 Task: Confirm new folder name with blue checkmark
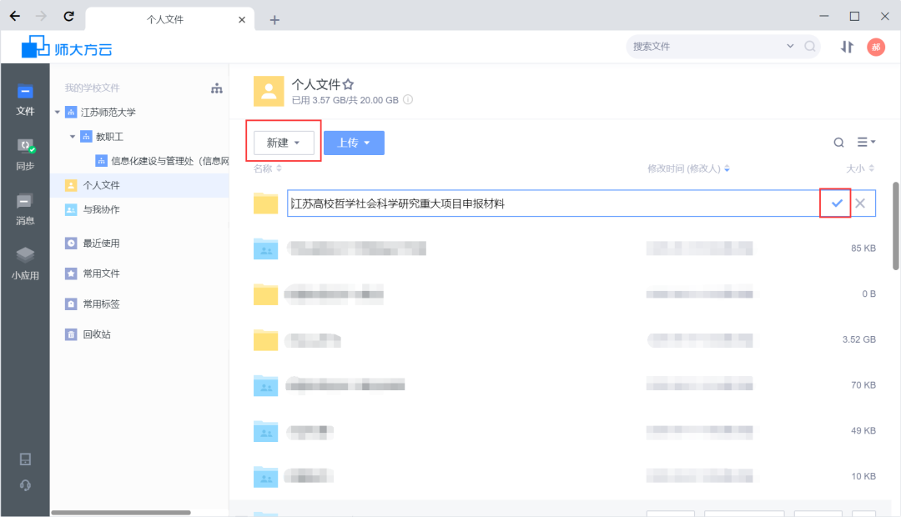[835, 203]
